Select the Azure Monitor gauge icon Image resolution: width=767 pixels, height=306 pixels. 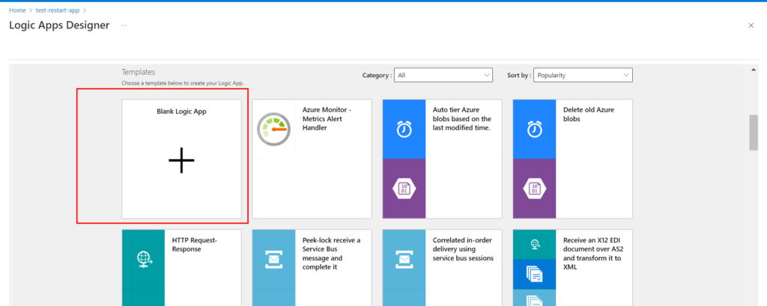274,129
